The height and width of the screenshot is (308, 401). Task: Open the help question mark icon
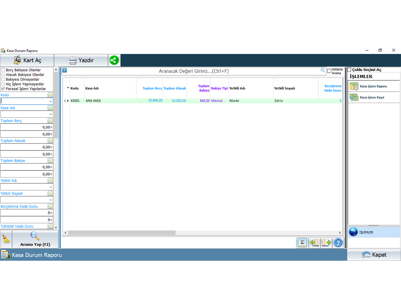[338, 243]
